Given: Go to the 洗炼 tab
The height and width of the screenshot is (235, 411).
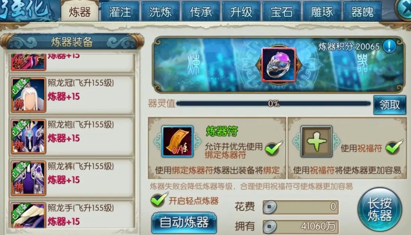Looking at the screenshot, I should point(160,12).
